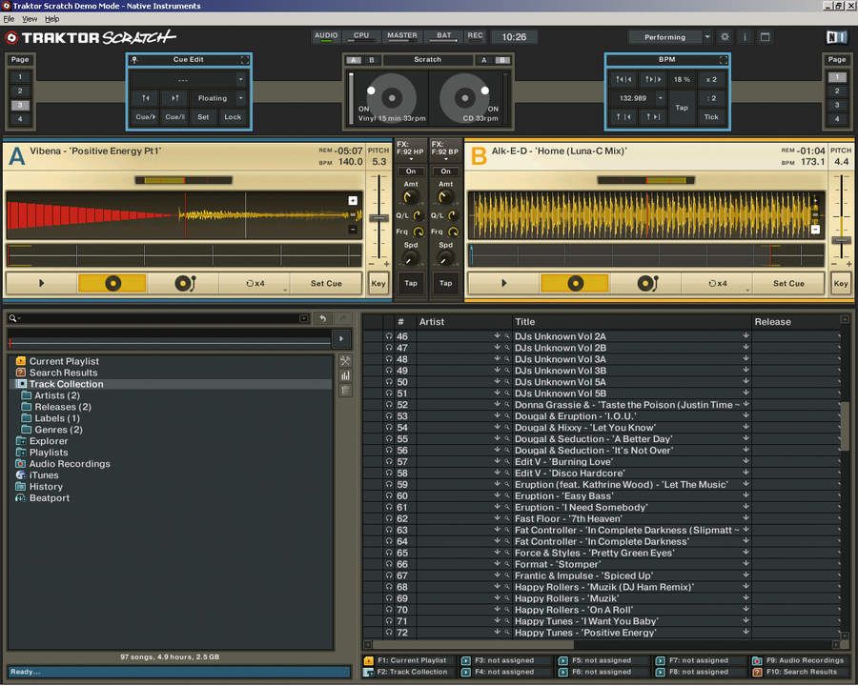Click the browser bar-chart analysis icon
The height and width of the screenshot is (686, 858).
pyautogui.click(x=345, y=375)
